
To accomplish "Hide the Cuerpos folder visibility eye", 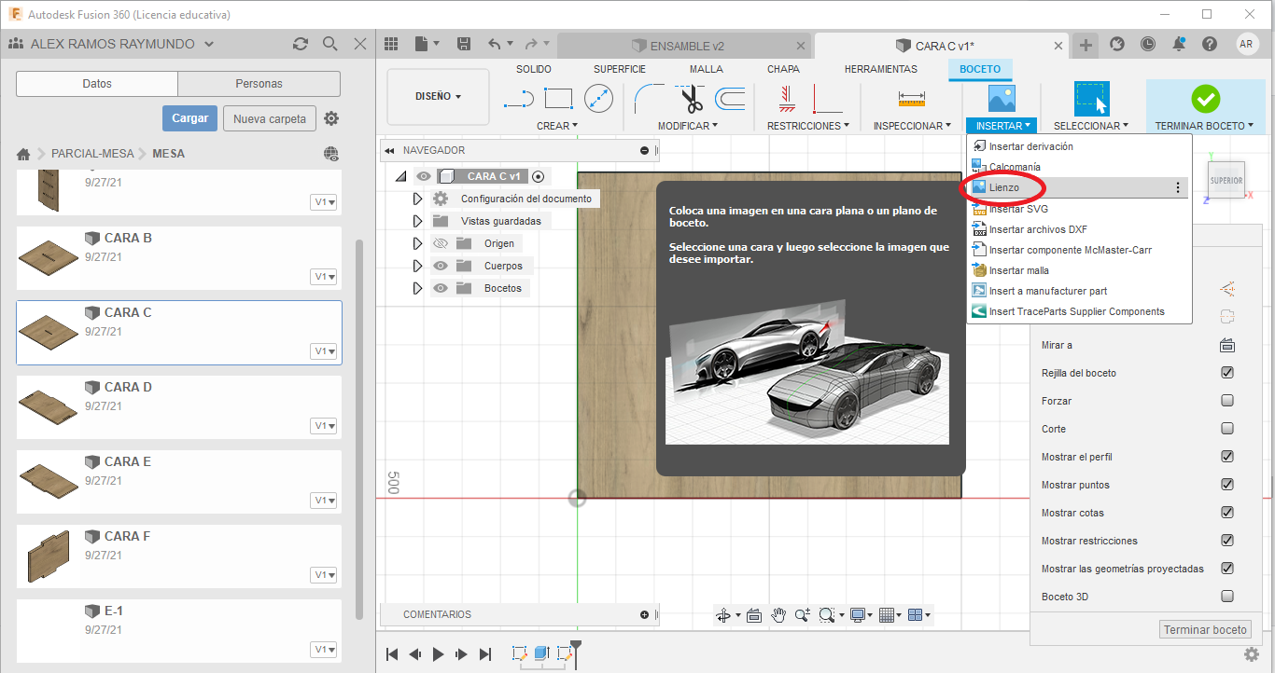I will 440,266.
